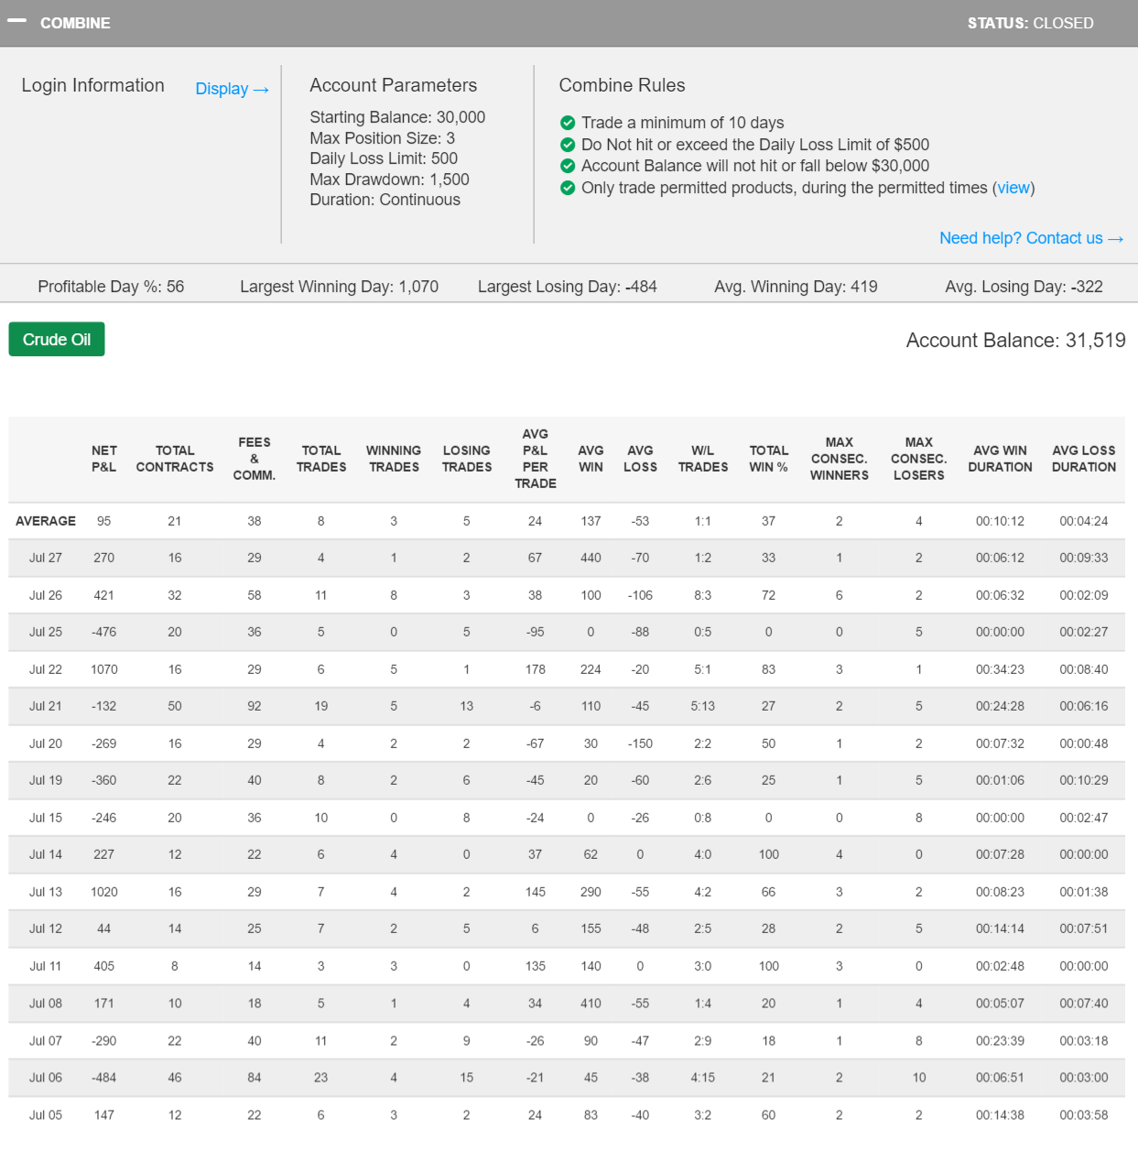Click green check beside minimum 10 days rule

tap(568, 123)
